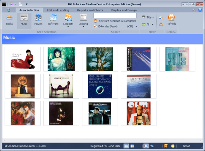Viewport: 205px width, 151px height.
Task: Select the jet planes album cover
Action: (139, 59)
